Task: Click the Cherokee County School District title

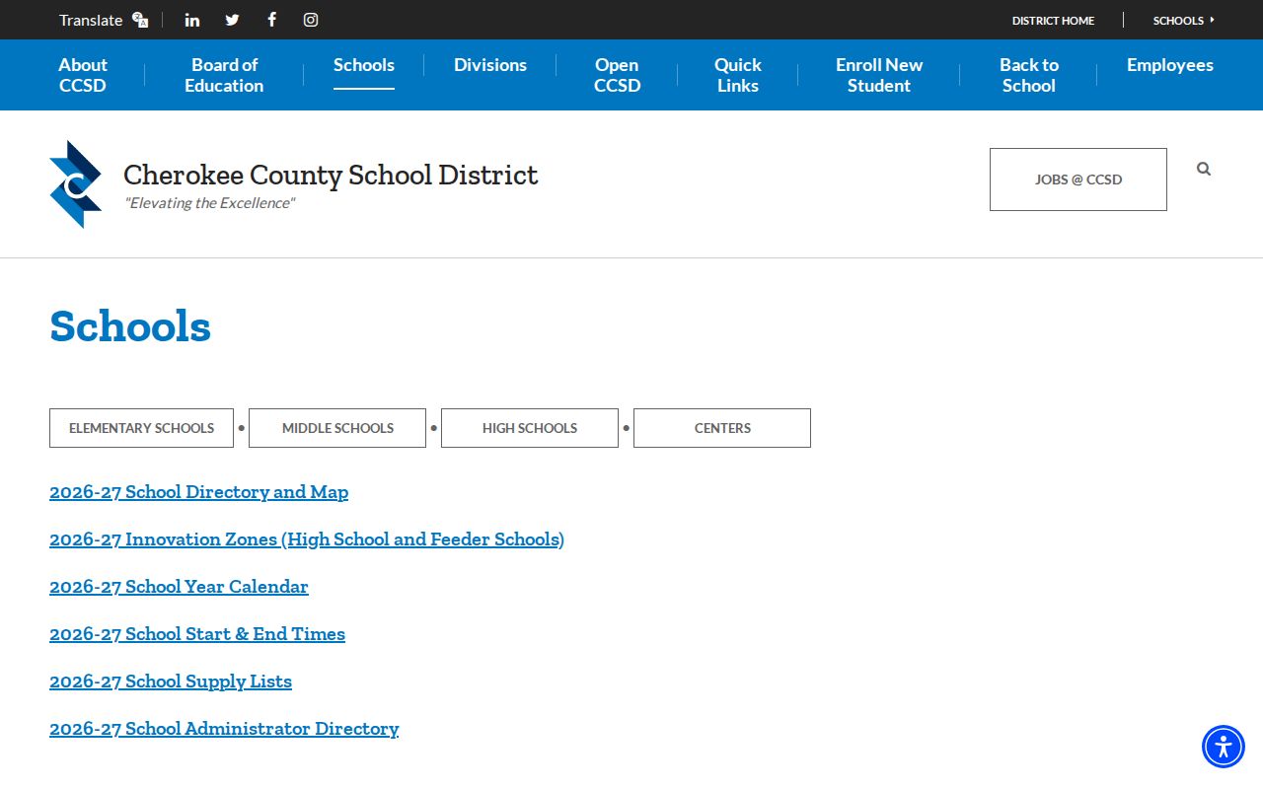Action: pos(331,175)
